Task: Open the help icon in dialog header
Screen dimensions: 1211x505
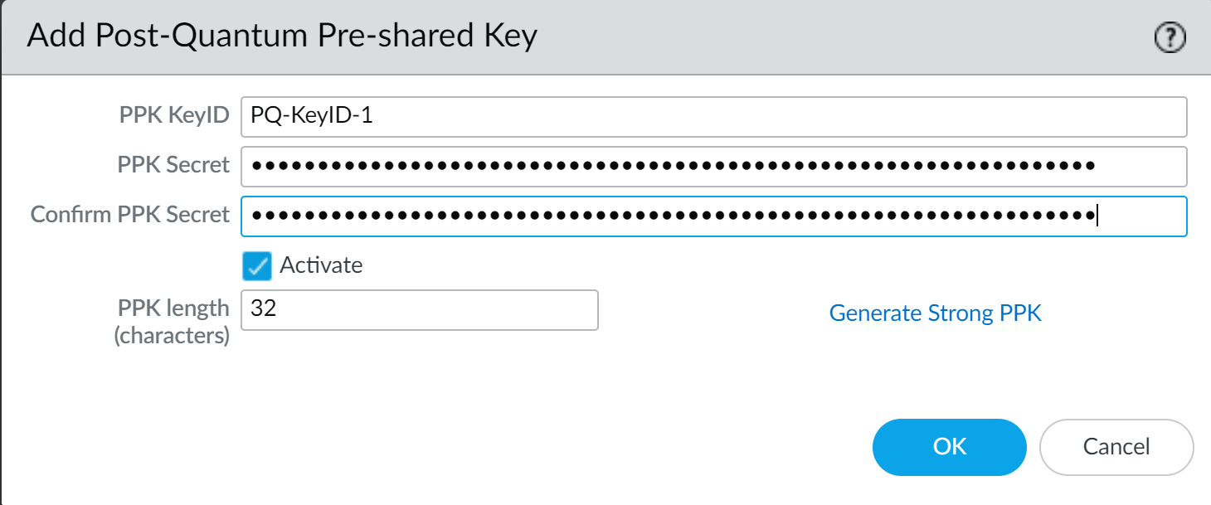Action: pos(1170,38)
